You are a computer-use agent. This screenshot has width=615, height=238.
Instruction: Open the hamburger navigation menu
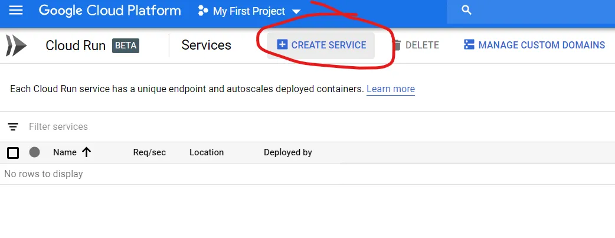pyautogui.click(x=16, y=10)
